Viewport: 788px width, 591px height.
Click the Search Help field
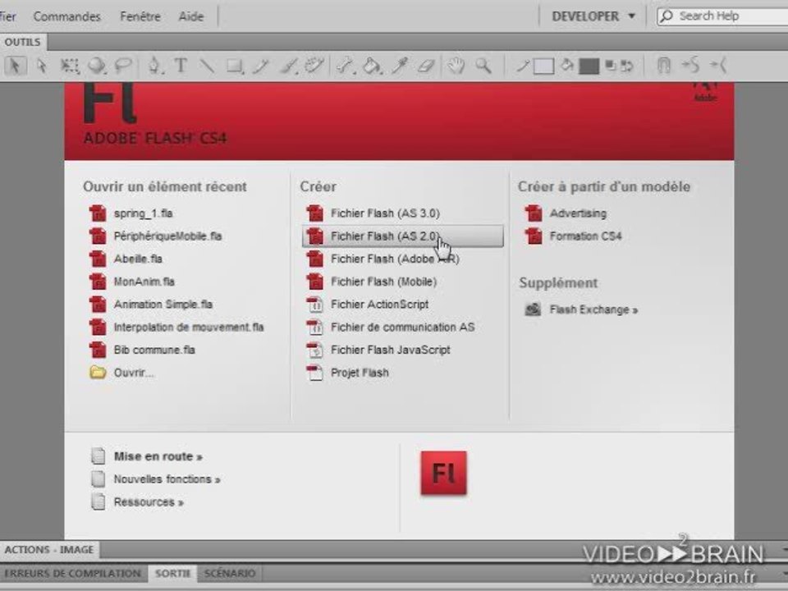tap(724, 16)
